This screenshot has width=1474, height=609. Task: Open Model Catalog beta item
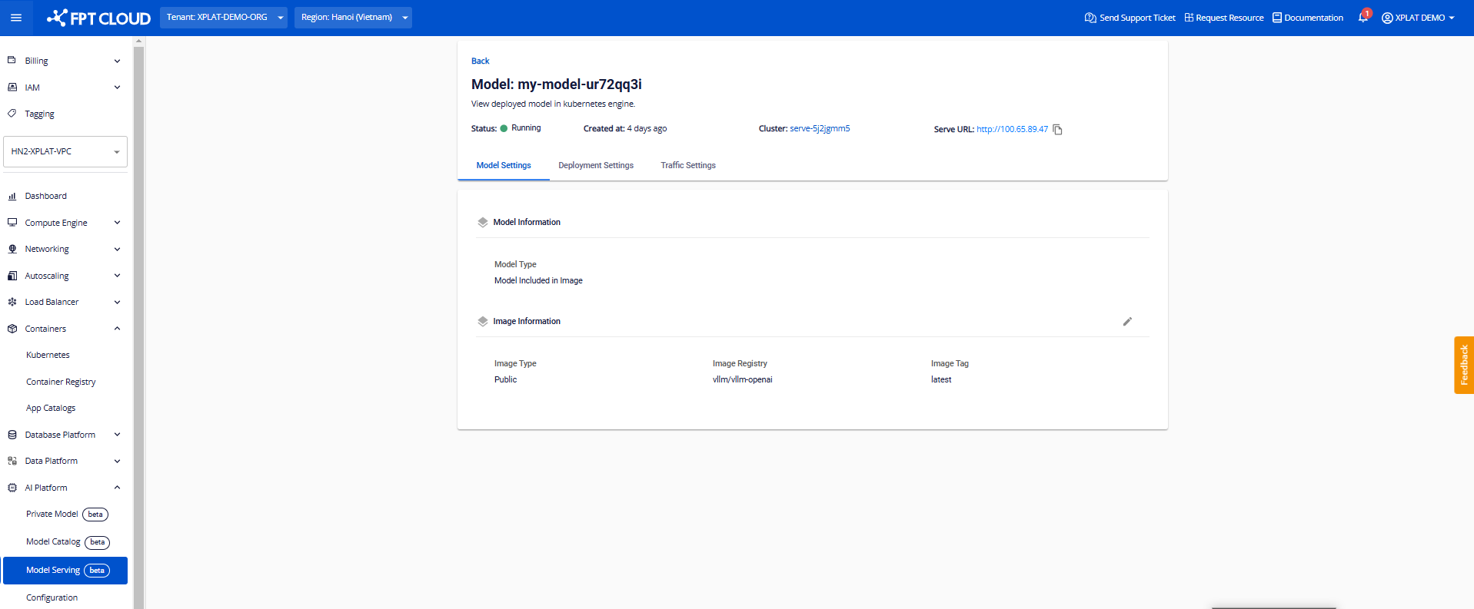(66, 541)
